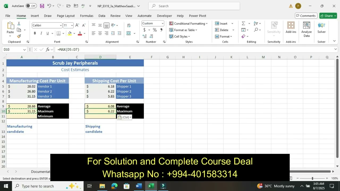The height and width of the screenshot is (191, 340).
Task: Activate the Format Painter brush
Action: [x=19, y=36]
